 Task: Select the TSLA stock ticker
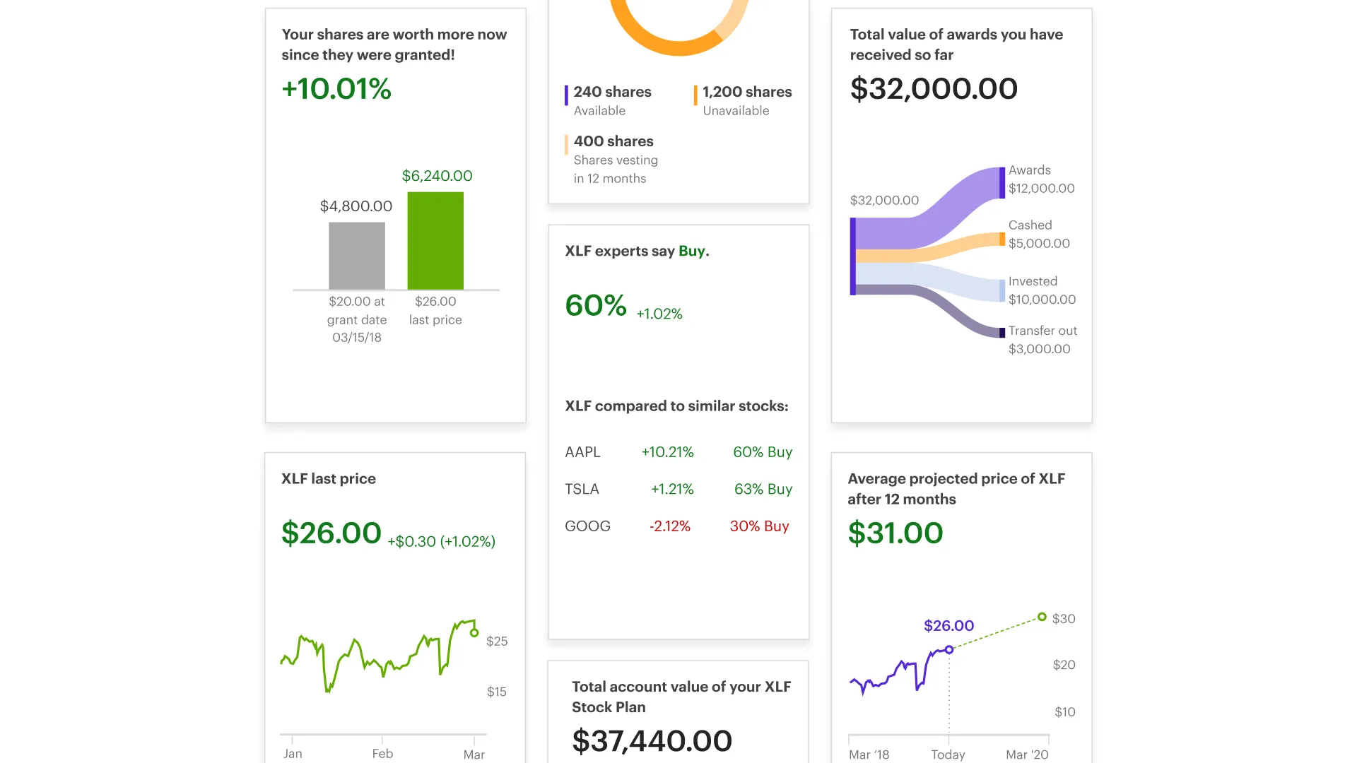point(582,489)
